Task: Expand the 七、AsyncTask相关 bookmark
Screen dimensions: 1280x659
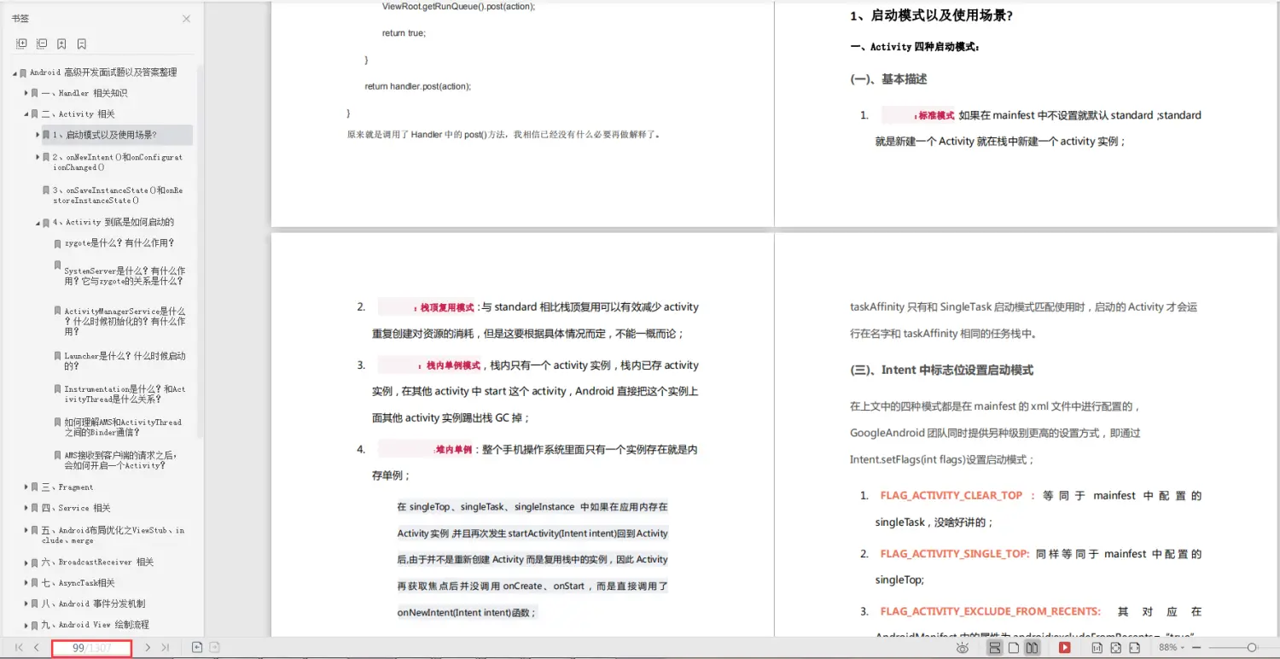Action: (x=26, y=583)
